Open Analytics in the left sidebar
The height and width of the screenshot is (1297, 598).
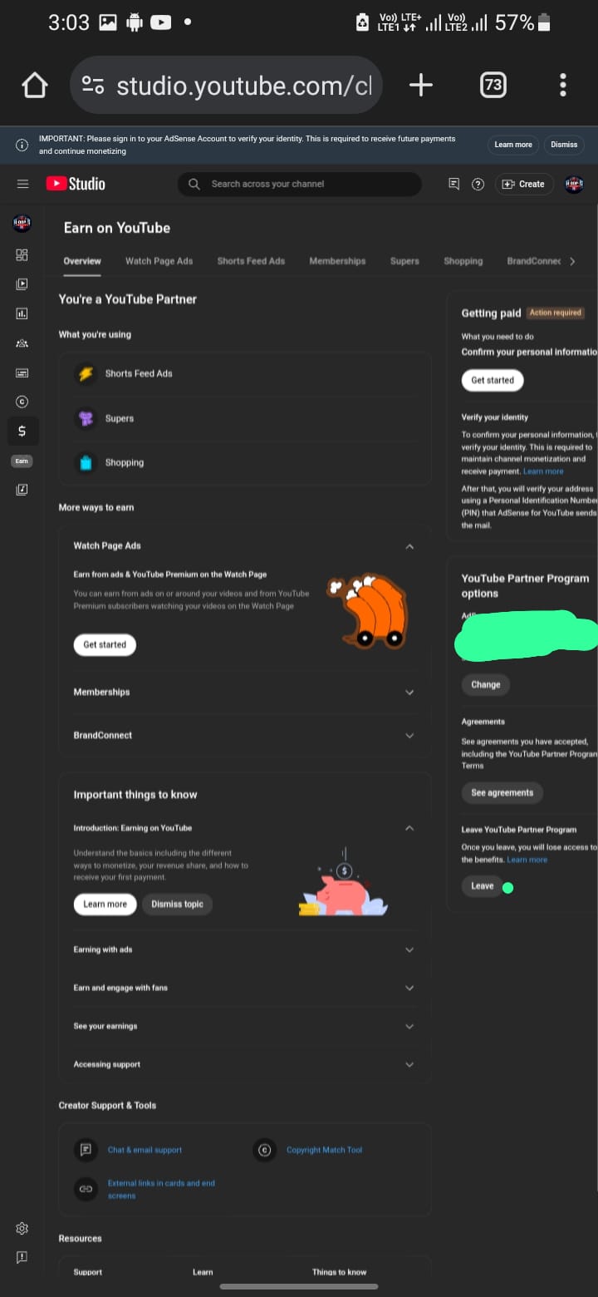(22, 313)
